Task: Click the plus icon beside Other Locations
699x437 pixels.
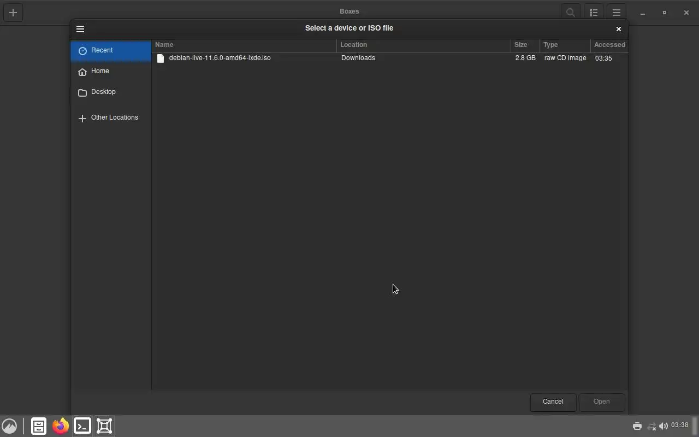Action: 82,119
